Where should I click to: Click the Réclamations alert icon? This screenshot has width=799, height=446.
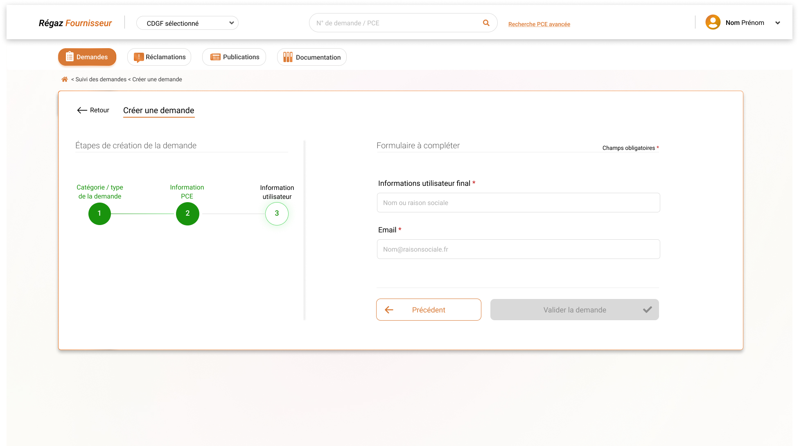click(139, 57)
